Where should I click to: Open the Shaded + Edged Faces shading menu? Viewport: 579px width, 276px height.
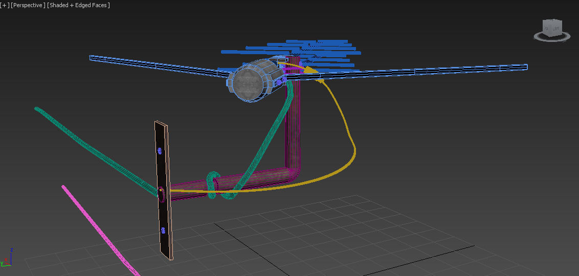coord(78,5)
